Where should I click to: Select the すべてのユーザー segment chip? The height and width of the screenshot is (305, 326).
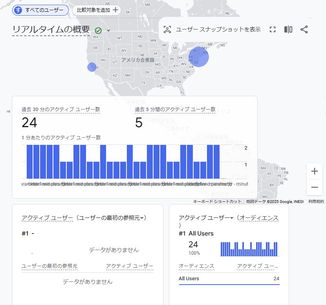[40, 10]
